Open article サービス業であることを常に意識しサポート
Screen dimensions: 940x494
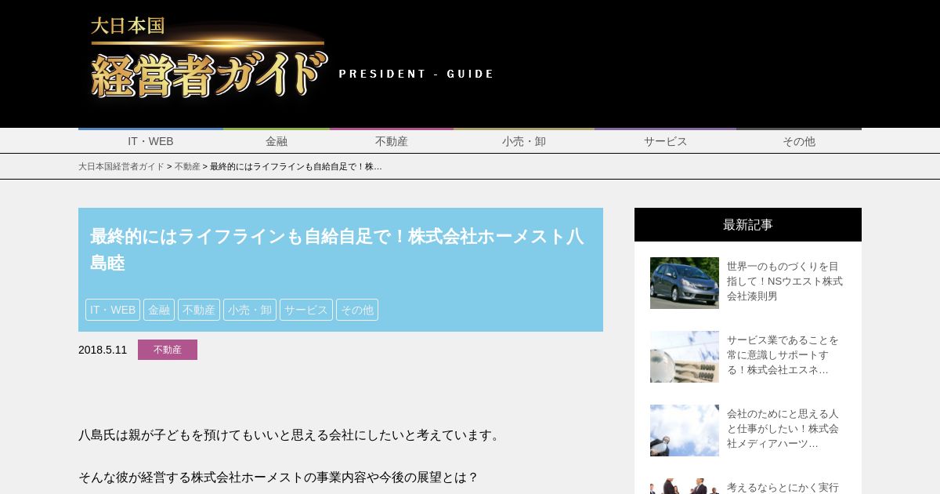pyautogui.click(x=783, y=355)
